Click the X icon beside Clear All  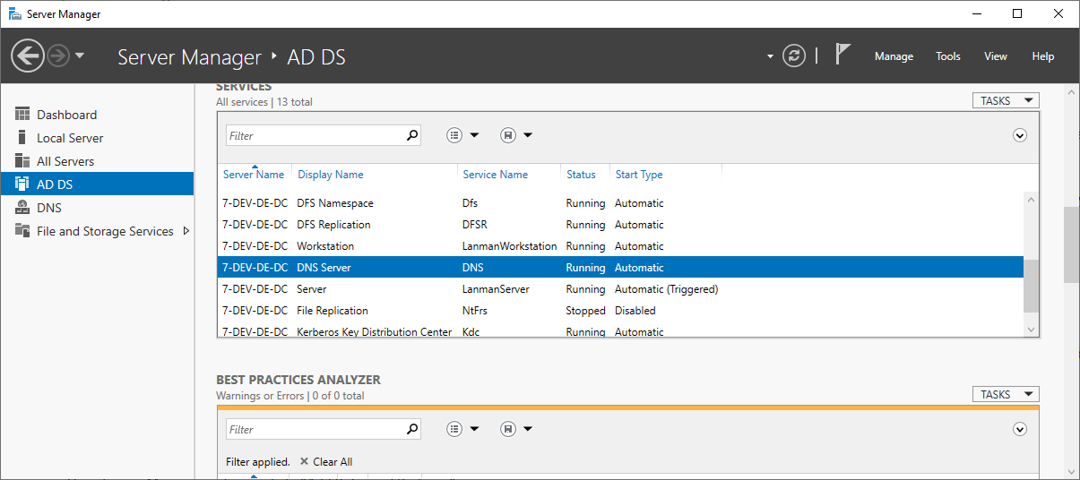click(x=304, y=462)
